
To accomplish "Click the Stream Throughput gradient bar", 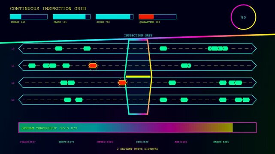I will tap(137, 127).
